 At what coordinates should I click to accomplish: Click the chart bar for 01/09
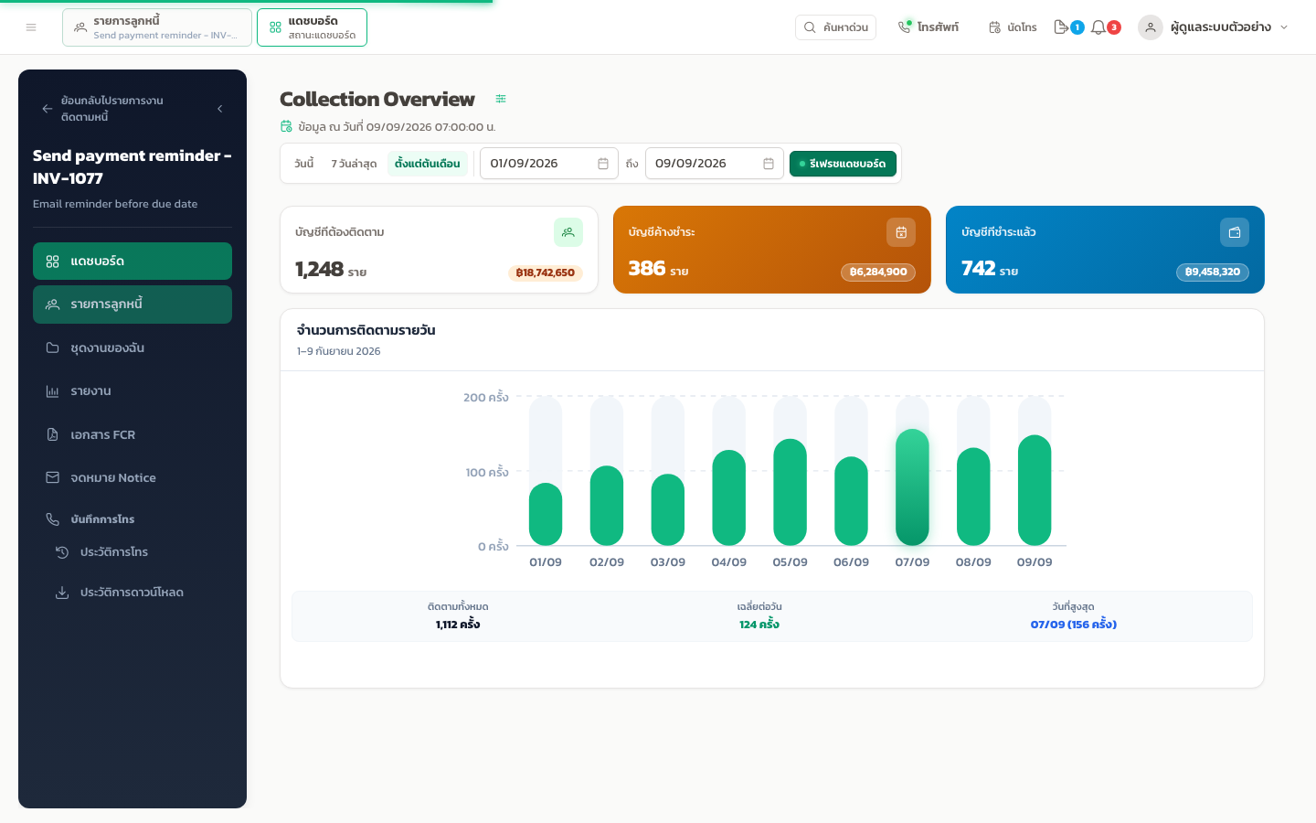click(546, 514)
